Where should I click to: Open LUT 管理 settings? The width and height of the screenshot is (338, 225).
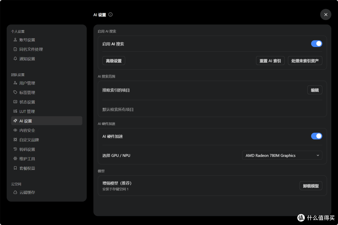[47, 112]
